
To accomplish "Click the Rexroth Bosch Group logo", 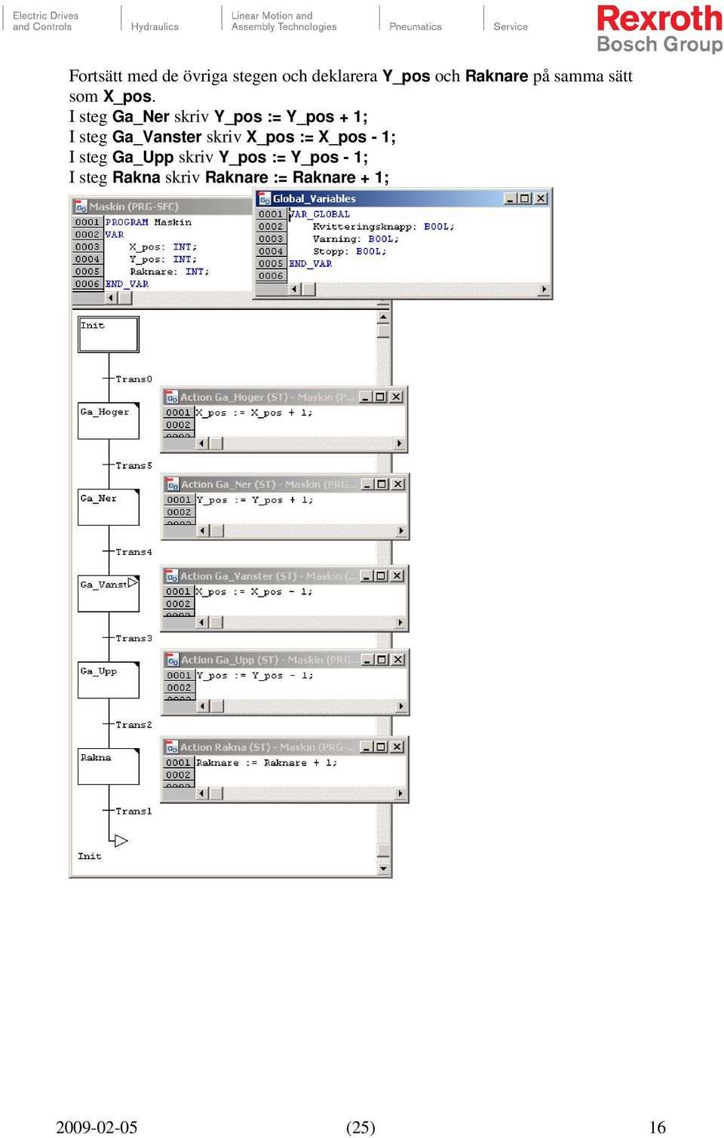I will point(659,29).
